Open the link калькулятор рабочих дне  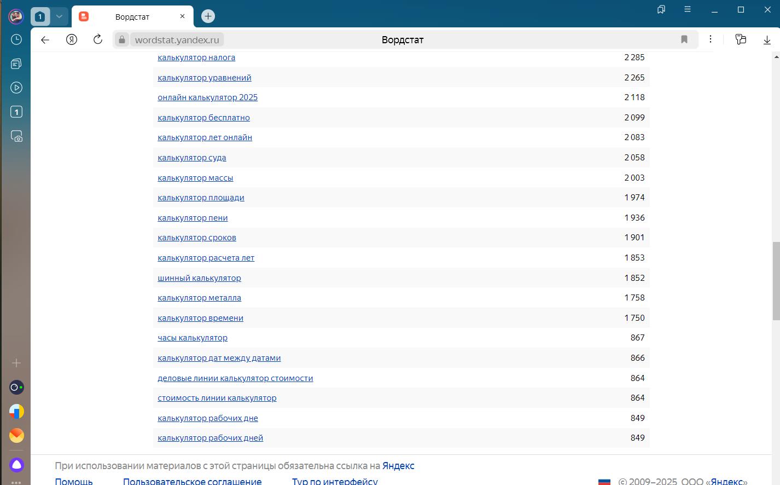[208, 418]
